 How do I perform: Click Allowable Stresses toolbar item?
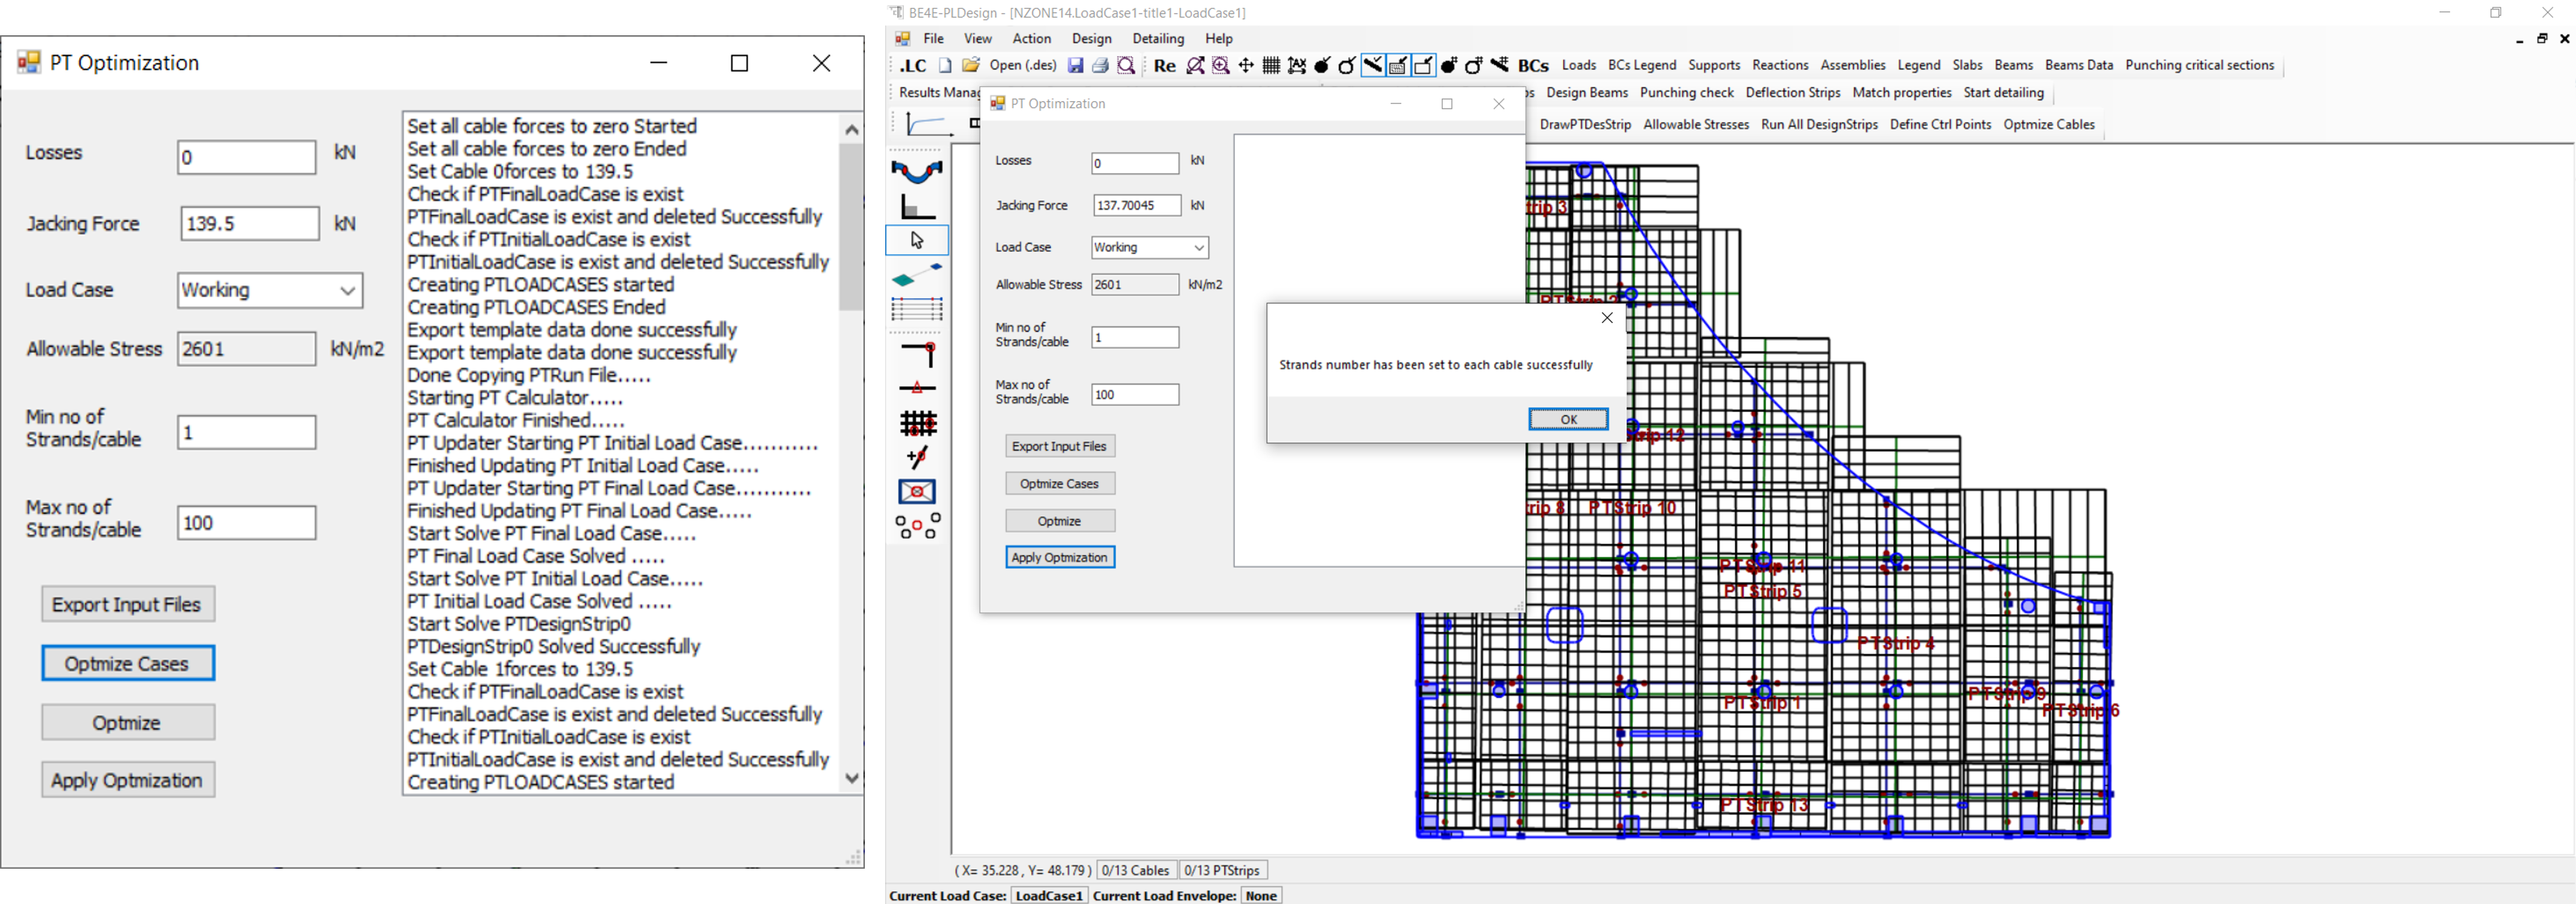click(1696, 125)
